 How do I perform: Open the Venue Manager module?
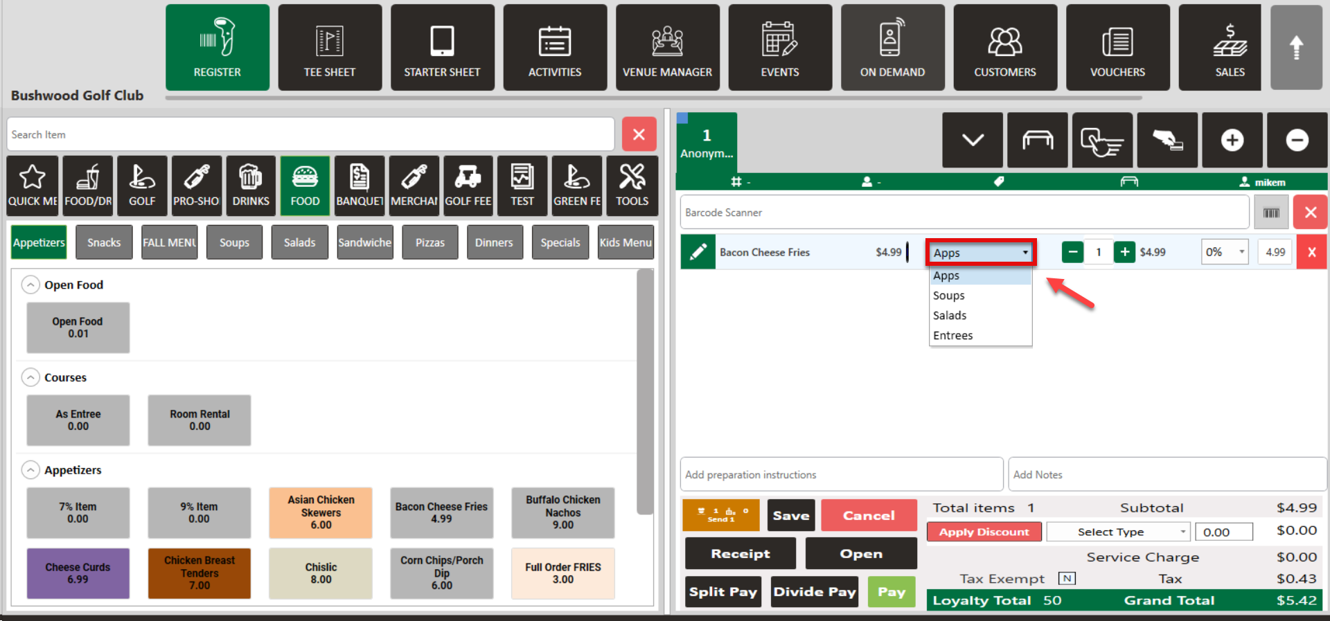[667, 47]
